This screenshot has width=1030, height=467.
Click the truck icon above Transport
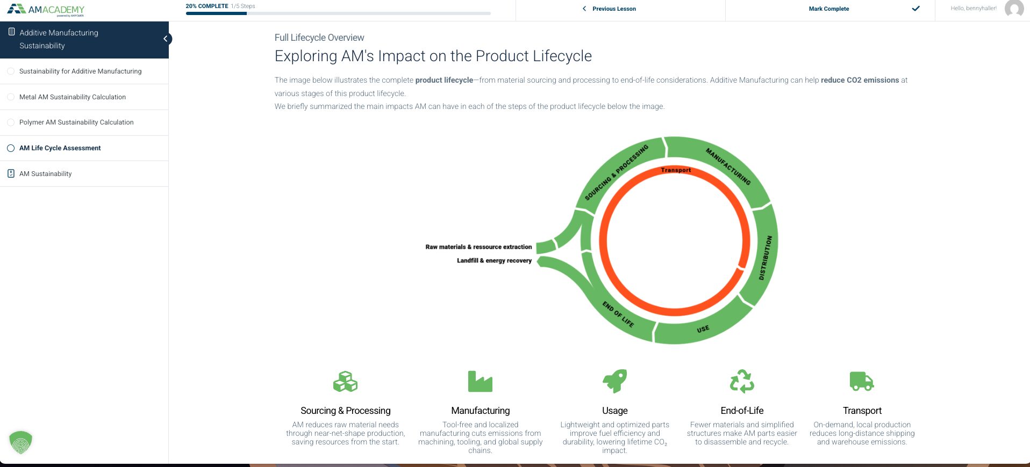click(862, 381)
